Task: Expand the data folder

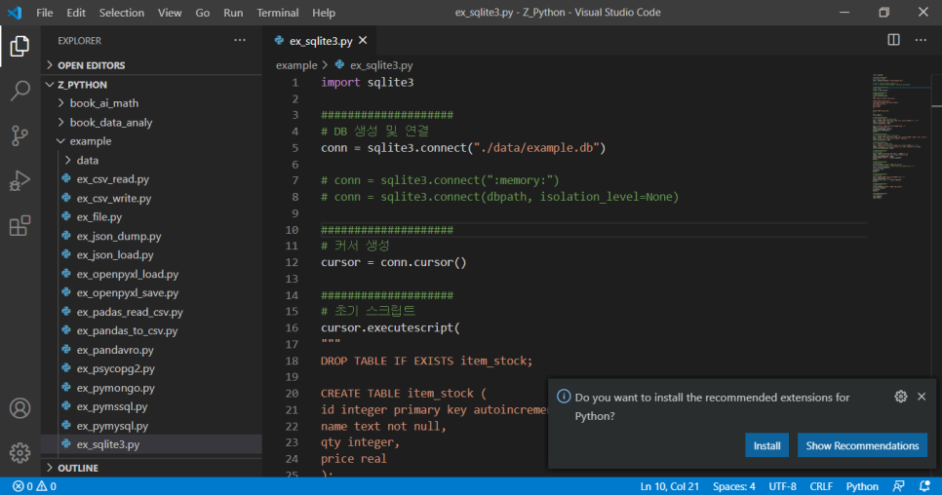Action: click(151, 160)
